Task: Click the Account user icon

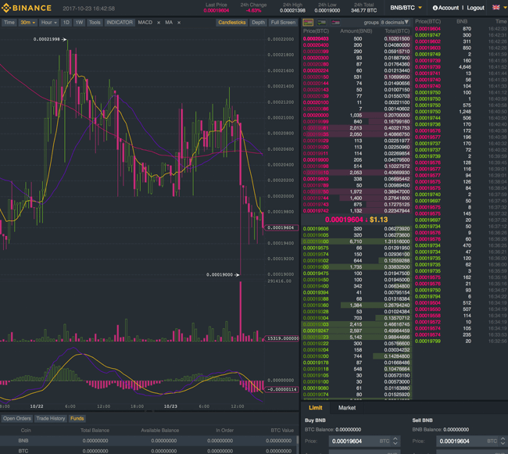Action: 435,8
